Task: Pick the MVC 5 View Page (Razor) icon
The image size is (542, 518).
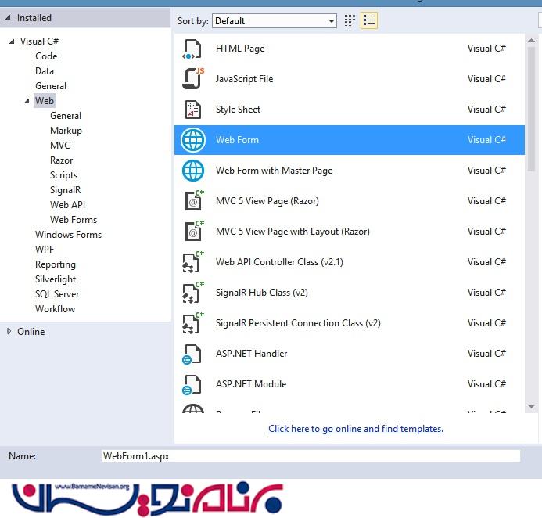Action: 192,201
